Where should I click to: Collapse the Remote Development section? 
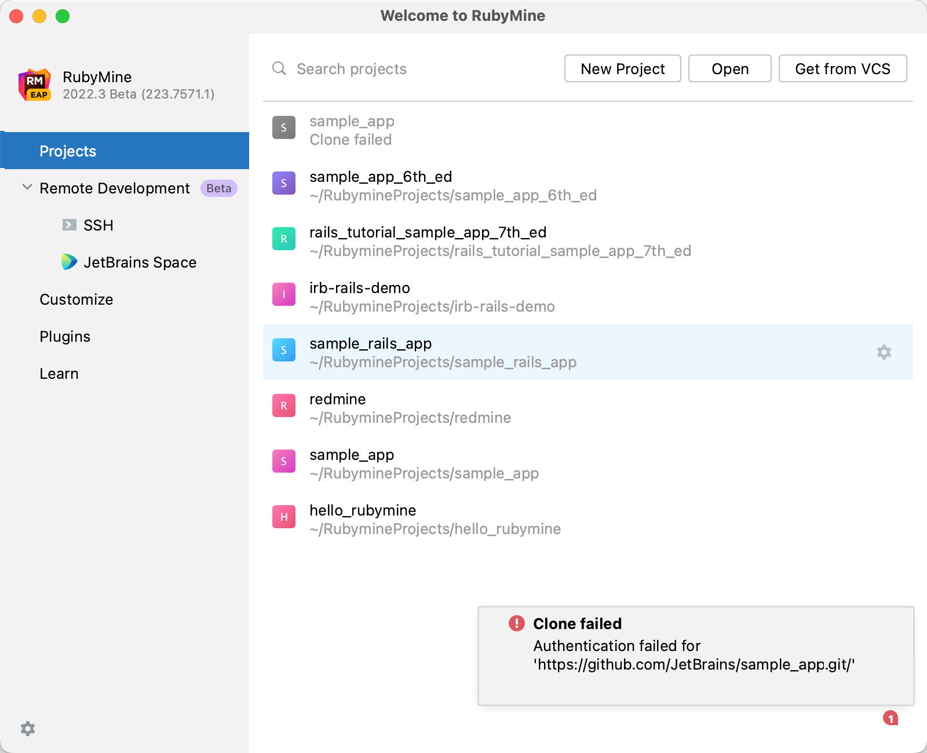(x=26, y=187)
